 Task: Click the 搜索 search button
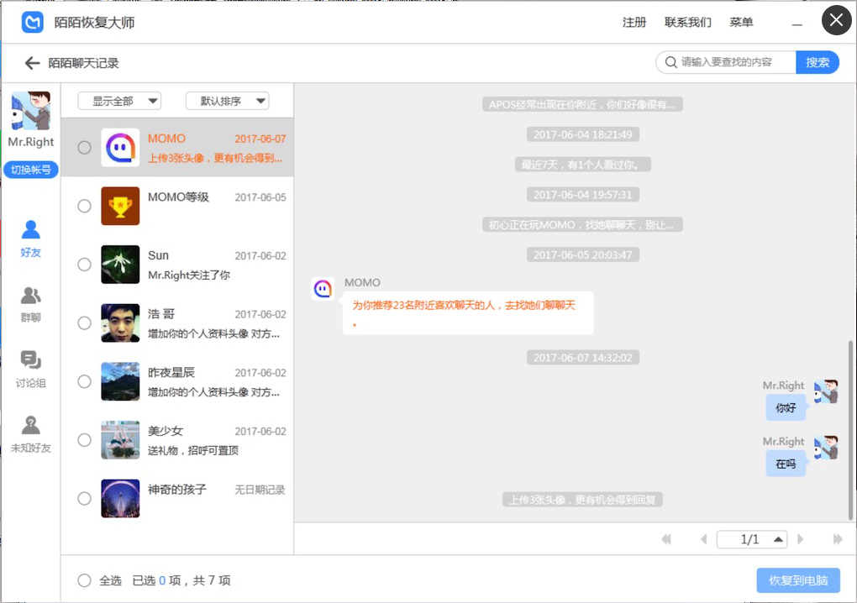(817, 62)
